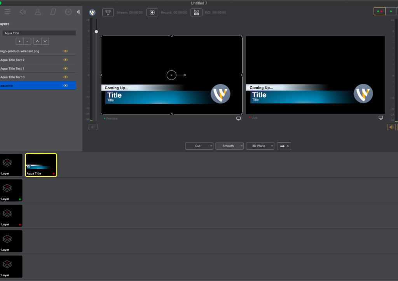
Task: Open the chroma key person tab
Action: click(x=38, y=12)
